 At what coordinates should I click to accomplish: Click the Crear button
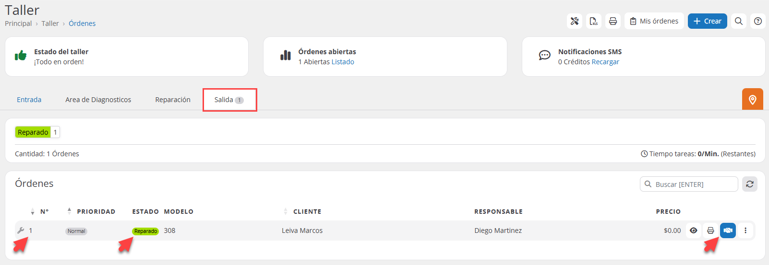(707, 21)
